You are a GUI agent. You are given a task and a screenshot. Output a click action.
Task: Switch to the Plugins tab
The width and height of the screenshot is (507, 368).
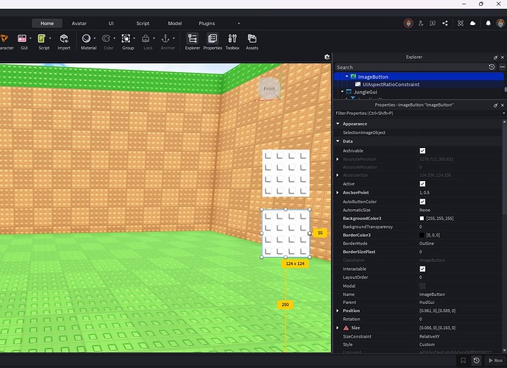tap(206, 24)
